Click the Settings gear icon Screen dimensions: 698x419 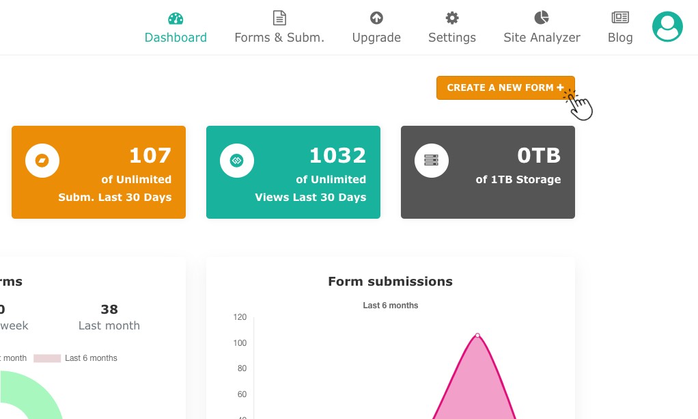pyautogui.click(x=452, y=18)
